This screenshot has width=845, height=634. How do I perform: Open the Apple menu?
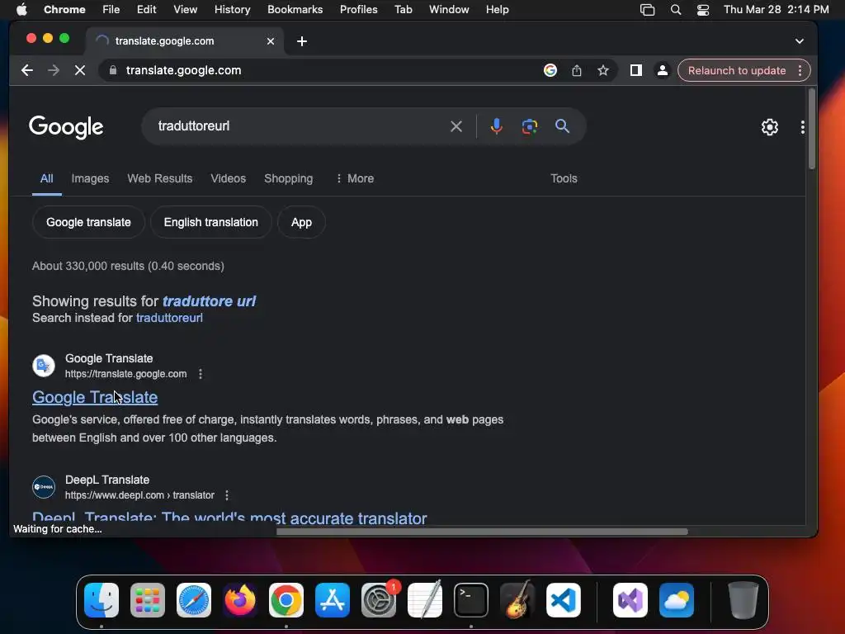click(21, 10)
